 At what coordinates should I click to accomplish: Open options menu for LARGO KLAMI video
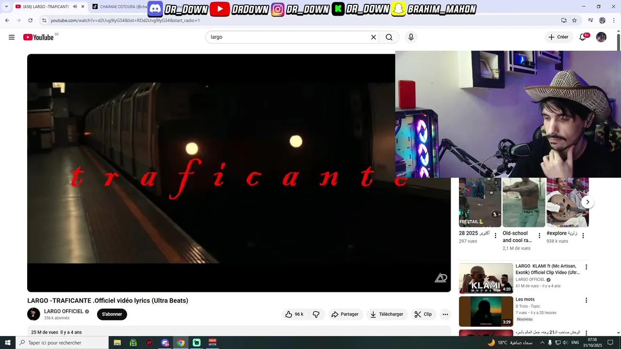coord(586,267)
